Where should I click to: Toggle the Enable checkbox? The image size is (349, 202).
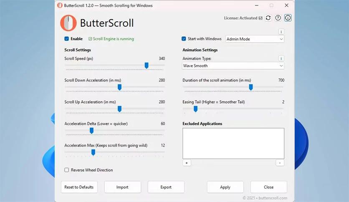click(66, 39)
